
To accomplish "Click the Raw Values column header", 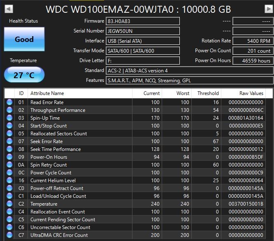I will (x=244, y=93).
